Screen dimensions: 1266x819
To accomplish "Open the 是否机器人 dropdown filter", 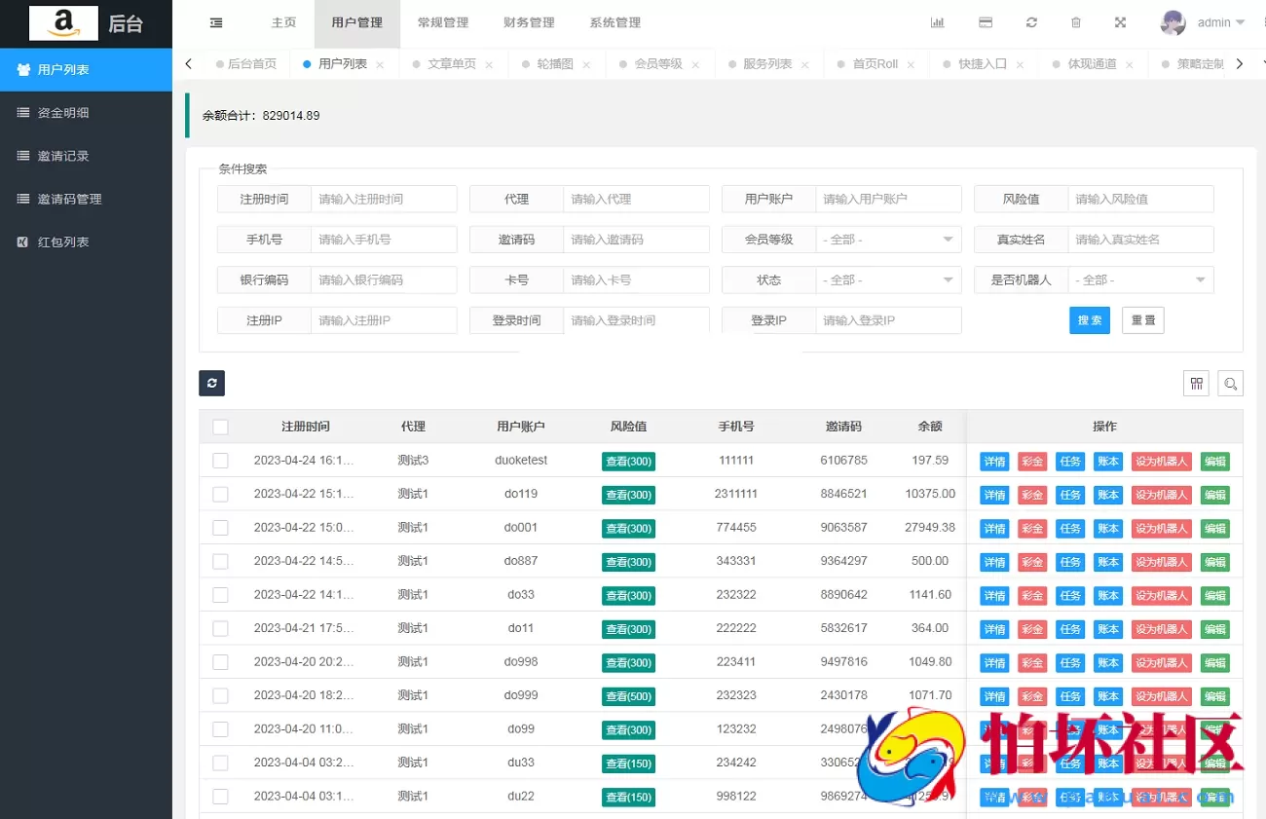I will click(1140, 279).
